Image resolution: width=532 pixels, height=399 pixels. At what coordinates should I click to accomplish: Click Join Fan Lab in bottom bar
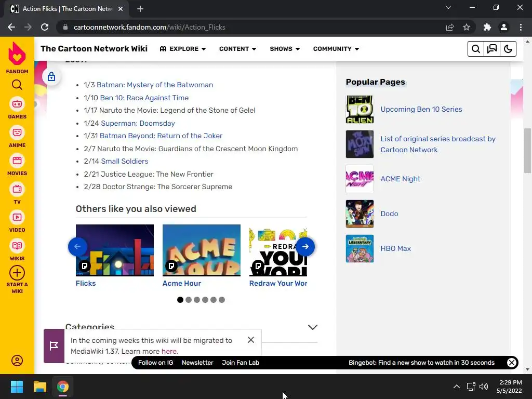241,362
